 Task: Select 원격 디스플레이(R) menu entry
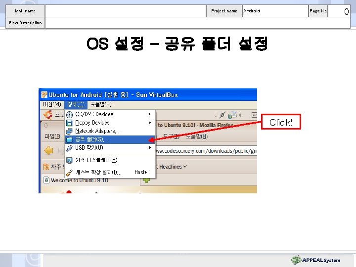110,160
